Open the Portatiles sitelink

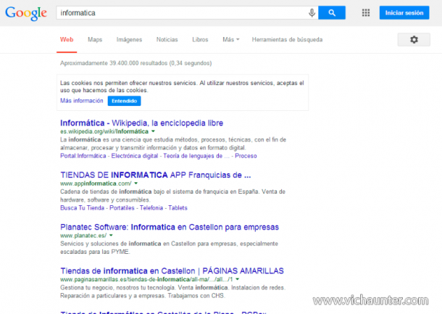point(122,208)
